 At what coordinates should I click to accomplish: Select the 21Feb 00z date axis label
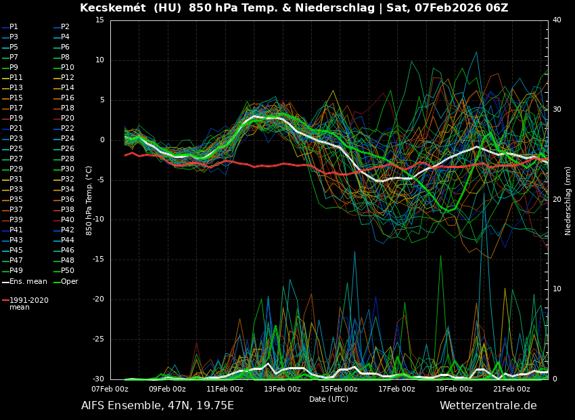[x=511, y=389]
